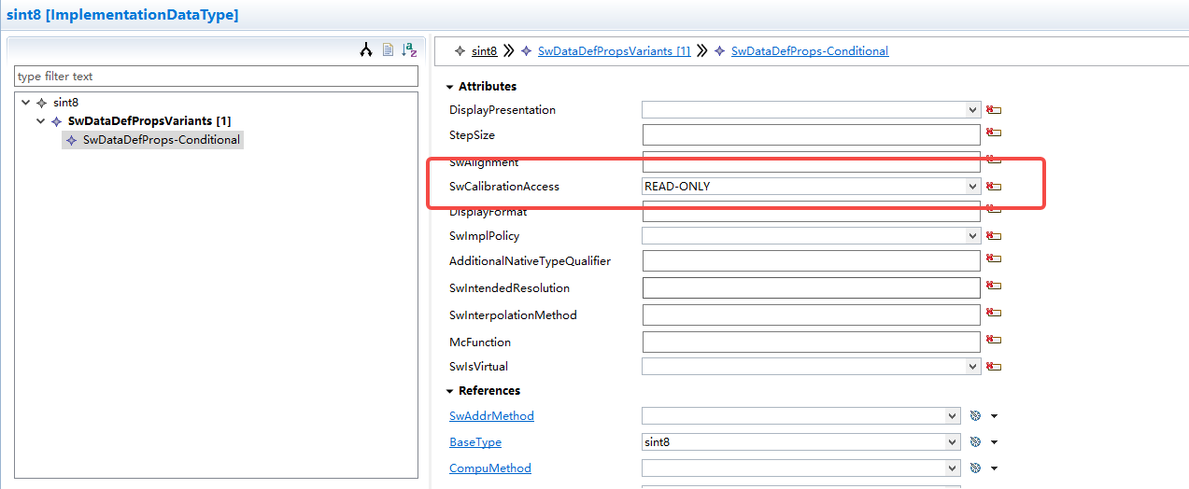
Task: Reset the DisplayPresentation value icon
Action: [994, 110]
